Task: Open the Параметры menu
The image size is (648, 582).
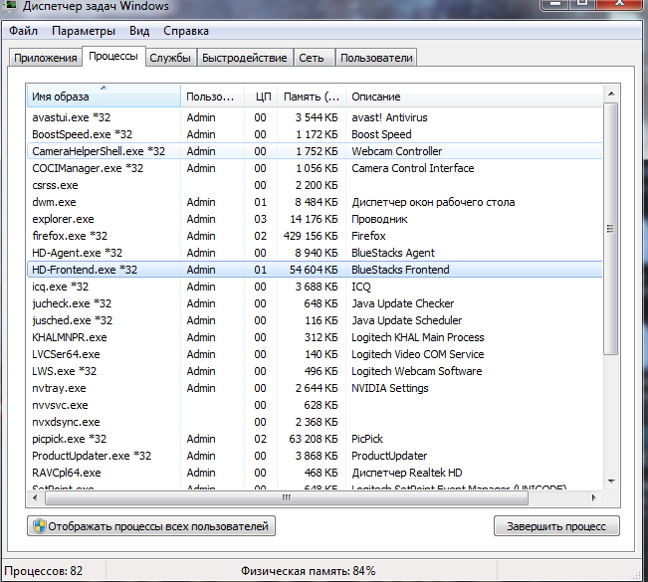Action: click(x=84, y=31)
